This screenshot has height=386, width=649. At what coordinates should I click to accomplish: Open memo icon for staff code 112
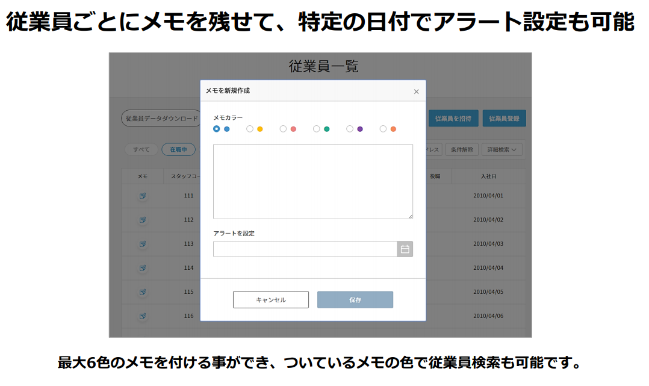143,220
